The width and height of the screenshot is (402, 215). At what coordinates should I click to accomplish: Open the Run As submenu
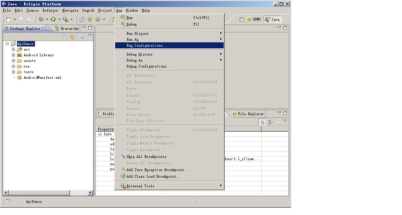(169, 39)
